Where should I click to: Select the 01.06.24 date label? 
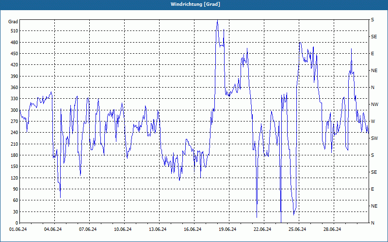point(18,229)
